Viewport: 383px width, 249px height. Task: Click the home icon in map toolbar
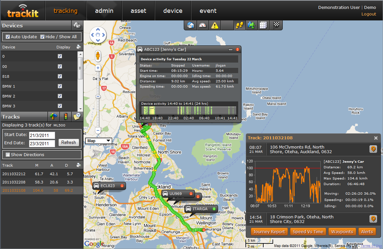[x=191, y=25]
